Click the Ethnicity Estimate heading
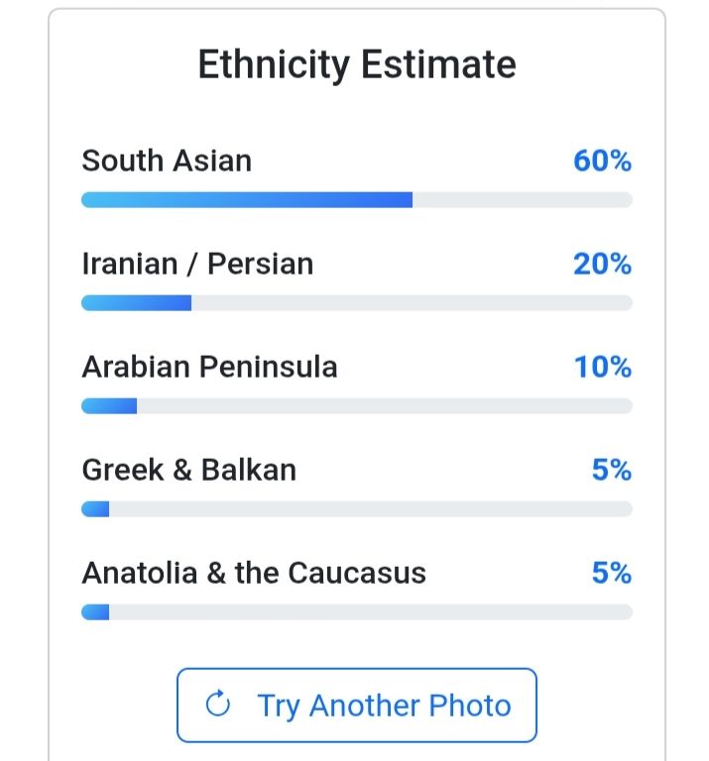This screenshot has height=761, width=709. (357, 65)
